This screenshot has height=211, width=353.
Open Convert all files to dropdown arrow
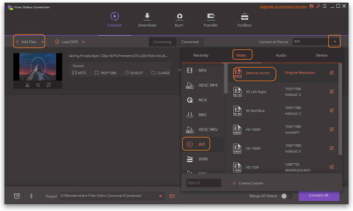point(335,42)
